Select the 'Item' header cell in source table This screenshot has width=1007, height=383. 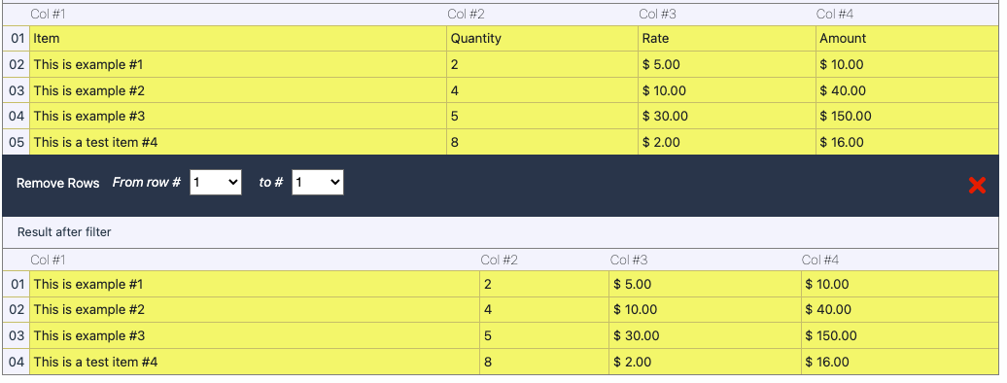coord(238,39)
